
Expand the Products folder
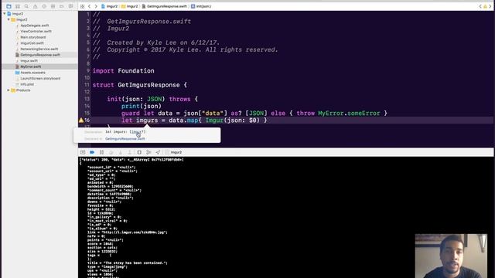[x=9, y=90]
